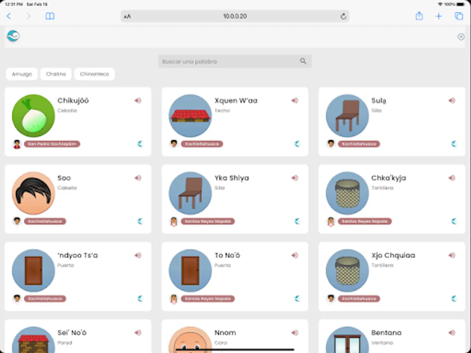Play audio for 'ndyoo Ts'a

(138, 255)
